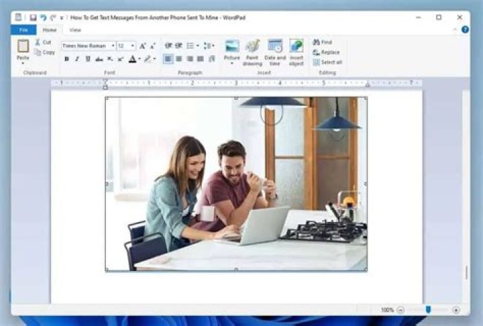Click the zoom slider handle
The height and width of the screenshot is (326, 483).
click(428, 309)
